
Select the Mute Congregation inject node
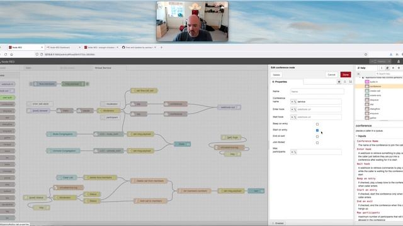coord(61,134)
